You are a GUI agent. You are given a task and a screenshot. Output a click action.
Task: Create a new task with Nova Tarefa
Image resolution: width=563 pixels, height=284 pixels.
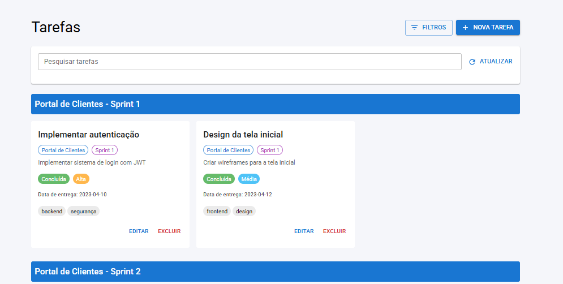coord(488,28)
